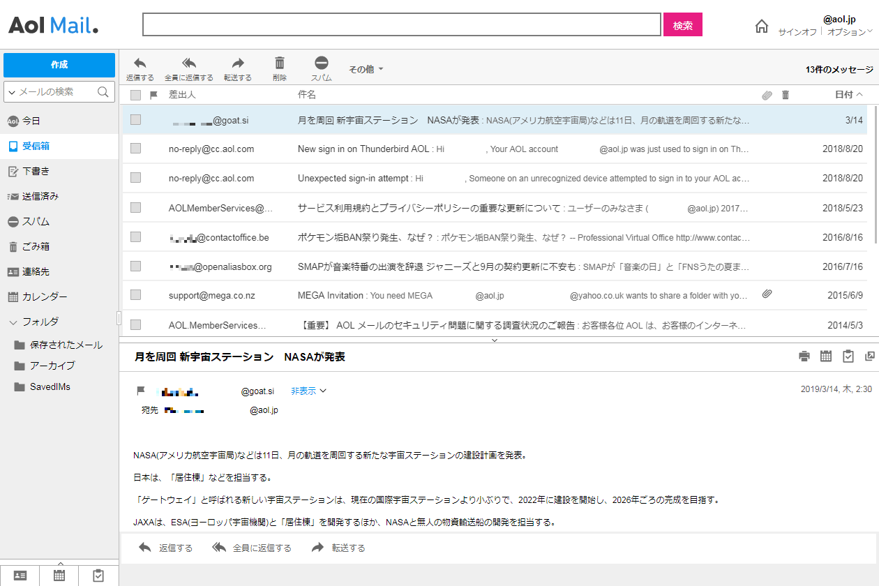
Task: Toggle the select-all checkbox in the list header
Action: [135, 95]
